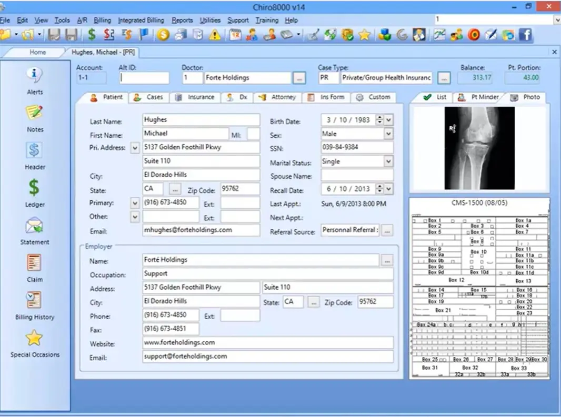Click the Doctor lookup button

298,77
